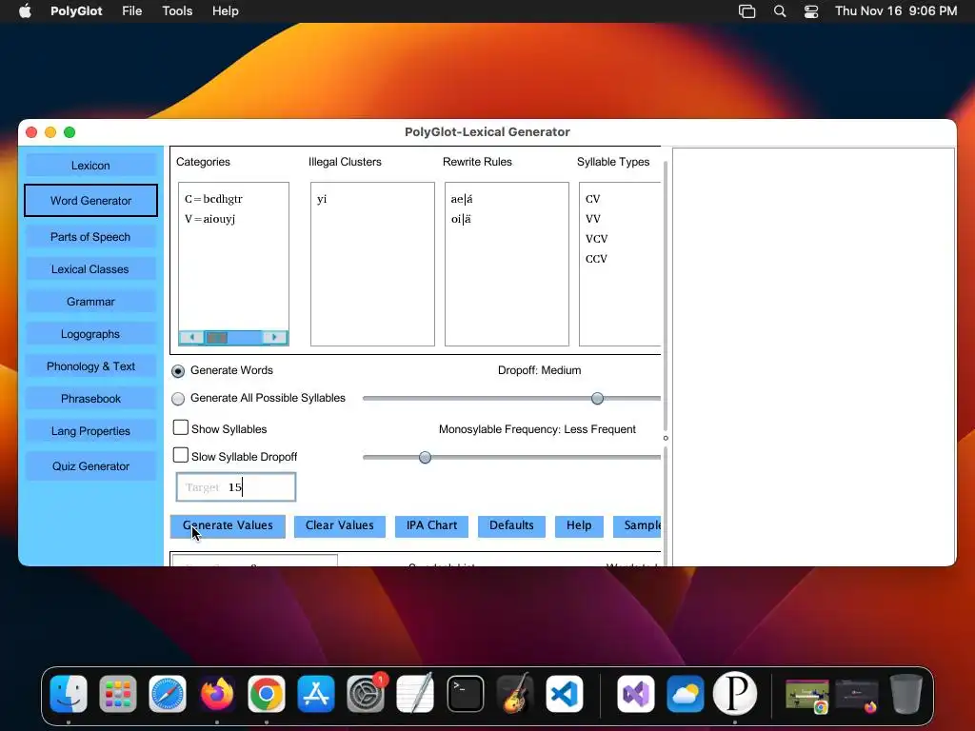Viewport: 975px width, 731px height.
Task: Click 'VCV' in Syllable Types
Action: (x=596, y=239)
